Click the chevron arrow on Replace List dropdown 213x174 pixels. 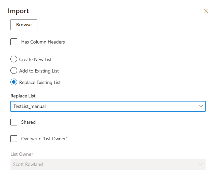pyautogui.click(x=201, y=106)
